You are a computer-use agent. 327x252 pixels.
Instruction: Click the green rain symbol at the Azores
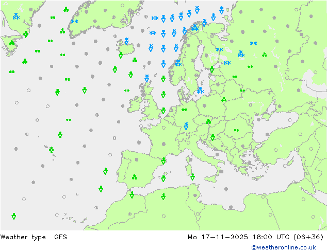[x=51, y=150]
